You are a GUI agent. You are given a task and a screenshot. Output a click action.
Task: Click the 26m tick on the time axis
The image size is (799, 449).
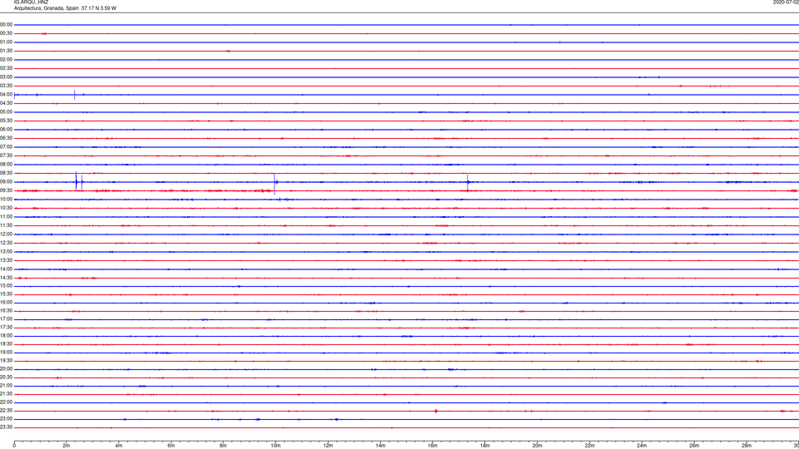tap(694, 446)
